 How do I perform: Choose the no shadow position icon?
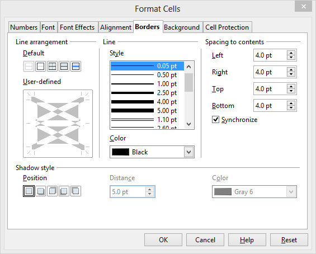click(29, 191)
